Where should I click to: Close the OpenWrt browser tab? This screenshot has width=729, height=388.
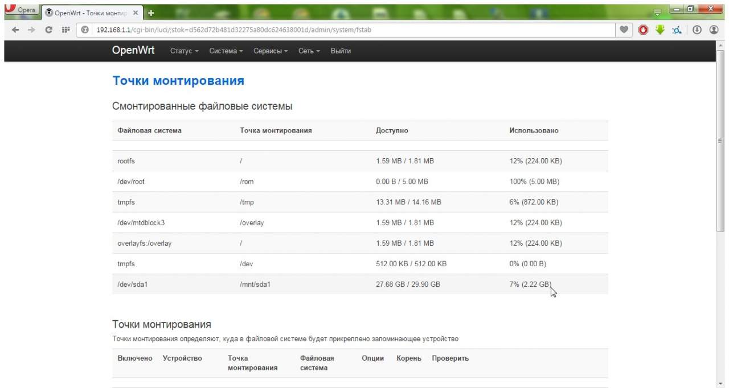pos(135,13)
